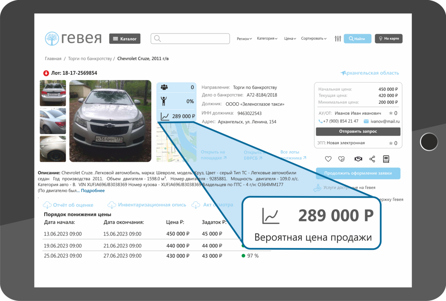Click the person with raised arms icon
The height and width of the screenshot is (301, 446).
pos(164,101)
